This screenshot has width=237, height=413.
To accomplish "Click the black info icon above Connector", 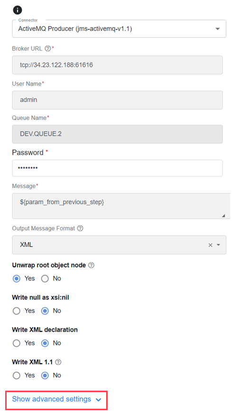I will [18, 10].
